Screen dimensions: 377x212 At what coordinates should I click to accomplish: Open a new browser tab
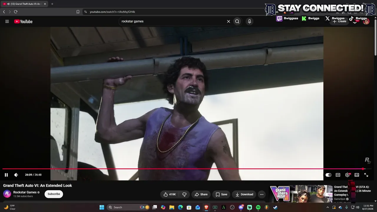point(52,4)
